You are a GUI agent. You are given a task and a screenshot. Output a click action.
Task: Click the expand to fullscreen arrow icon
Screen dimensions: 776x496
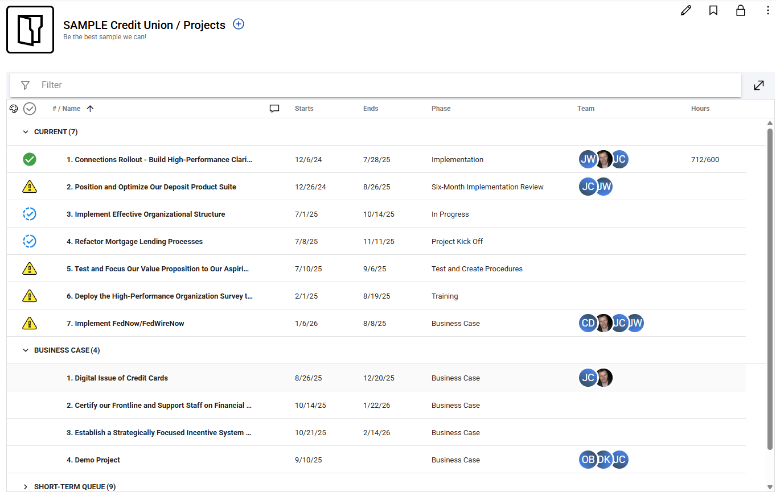(759, 85)
